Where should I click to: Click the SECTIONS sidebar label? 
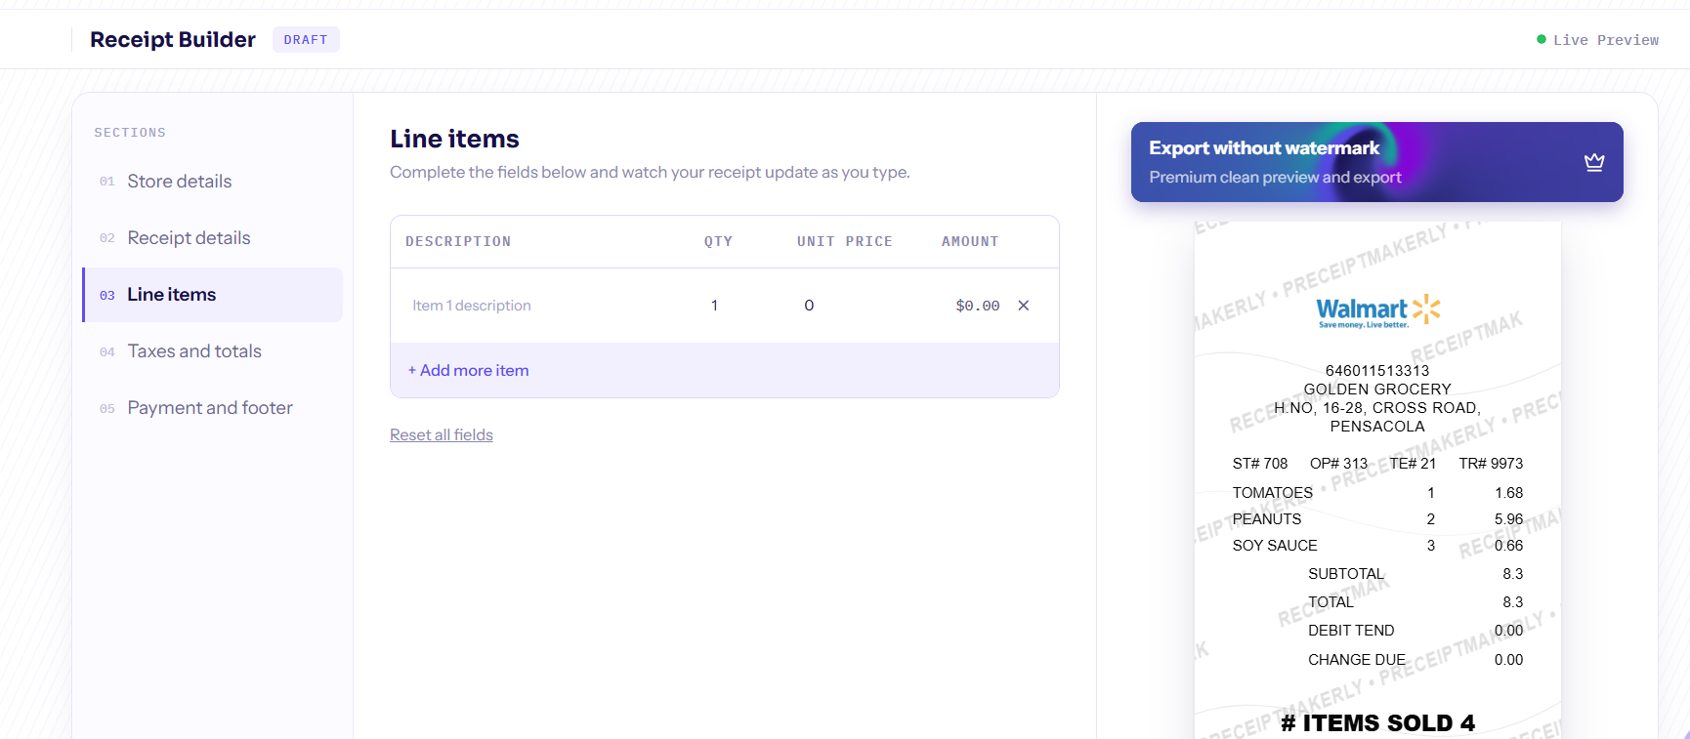click(130, 133)
